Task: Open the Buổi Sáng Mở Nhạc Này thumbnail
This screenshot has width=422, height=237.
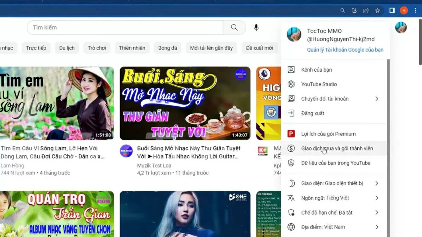Action: (x=185, y=103)
